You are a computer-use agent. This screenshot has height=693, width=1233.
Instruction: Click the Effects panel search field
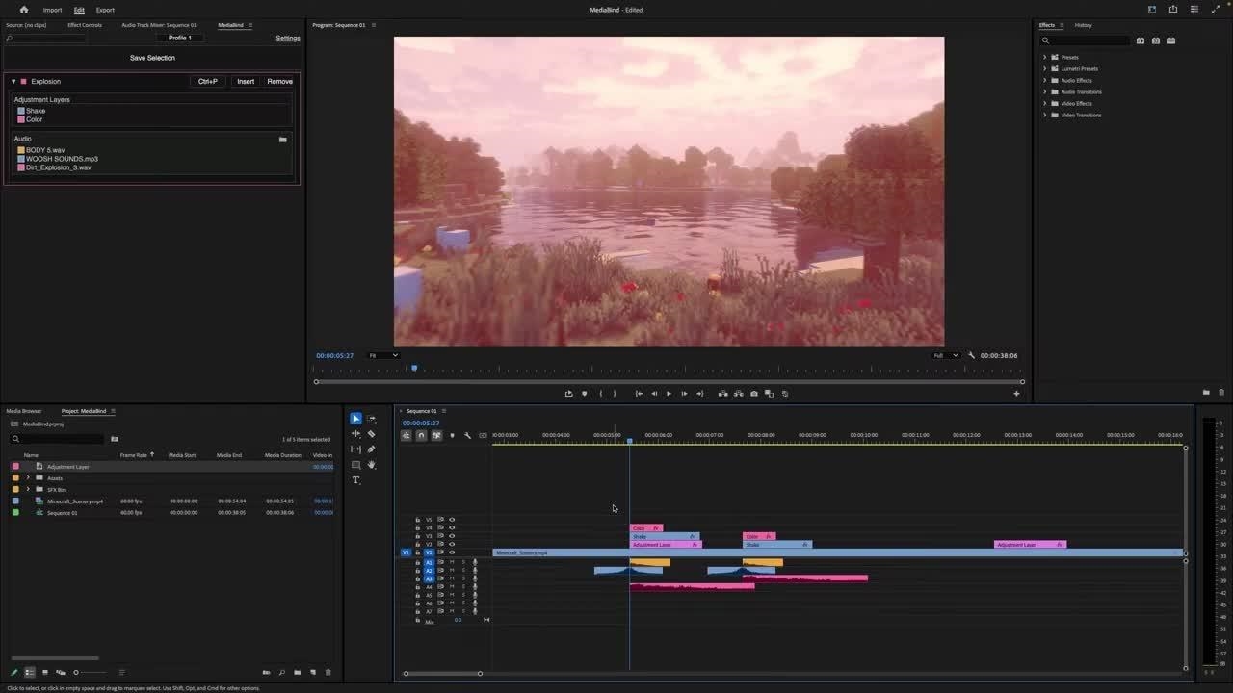1089,40
